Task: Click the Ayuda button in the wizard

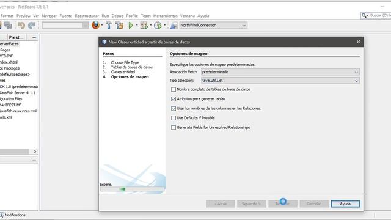Action: tap(345, 204)
